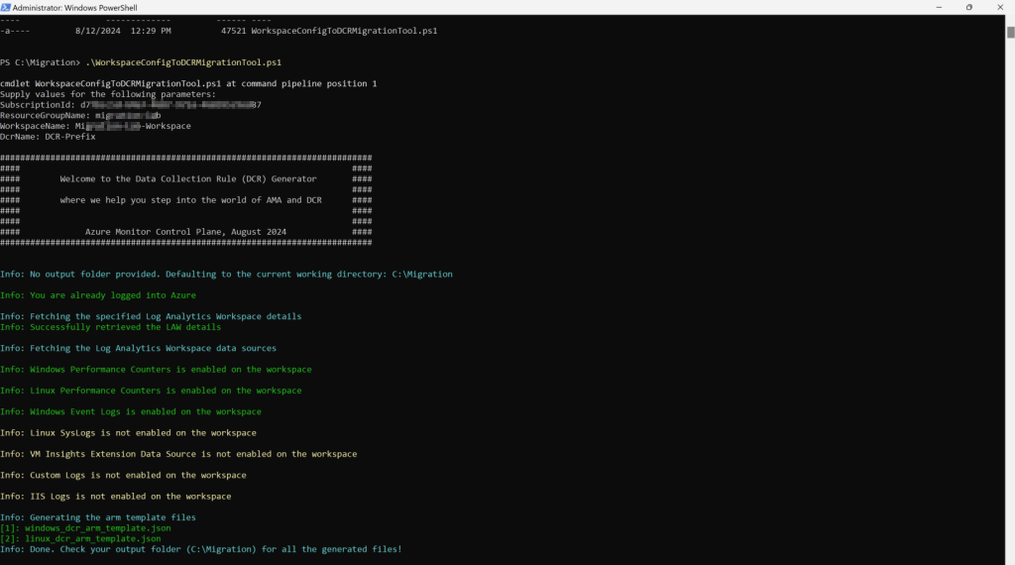Click the WorkspaceConfigToDCRMigrationTool.ps1 file listing entry
1015x565 pixels.
(219, 31)
